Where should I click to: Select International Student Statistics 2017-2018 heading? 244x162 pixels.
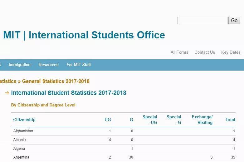[69, 93]
